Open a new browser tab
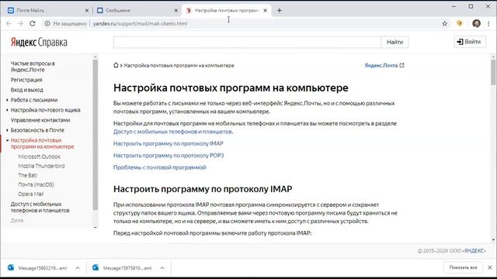The height and width of the screenshot is (279, 497). point(280,10)
